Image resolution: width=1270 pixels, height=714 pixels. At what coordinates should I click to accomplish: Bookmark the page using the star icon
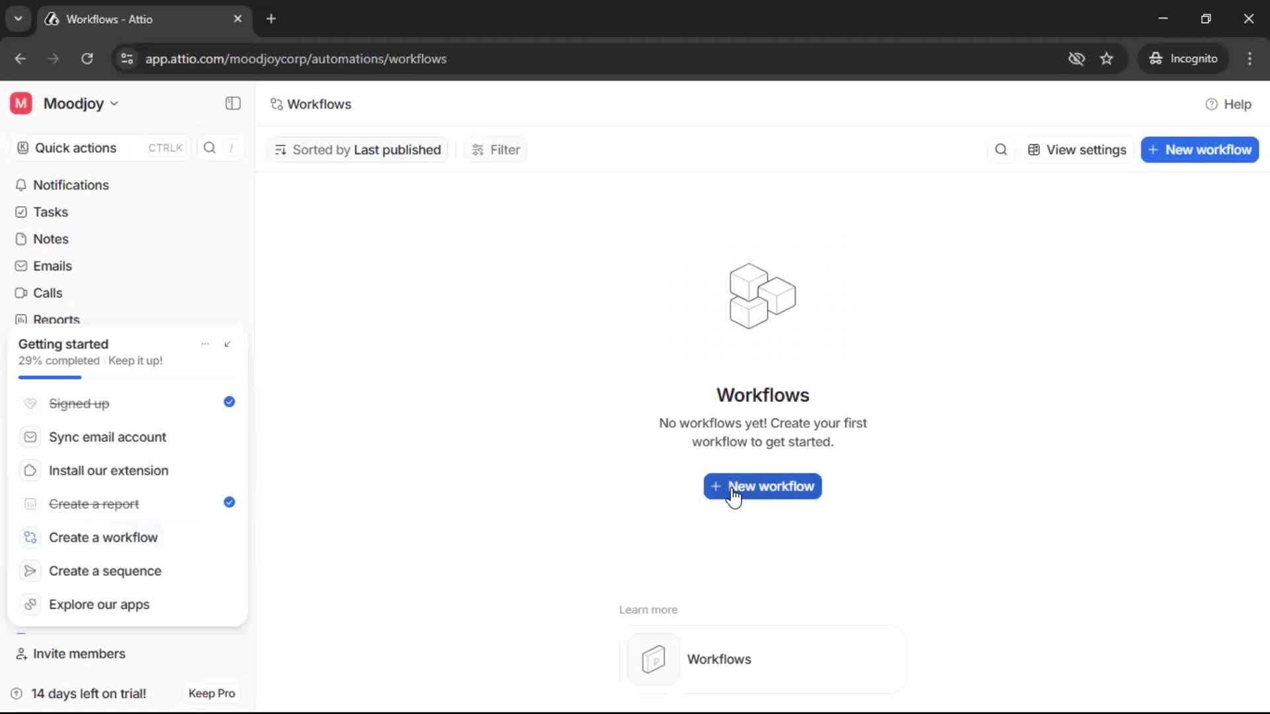point(1107,58)
